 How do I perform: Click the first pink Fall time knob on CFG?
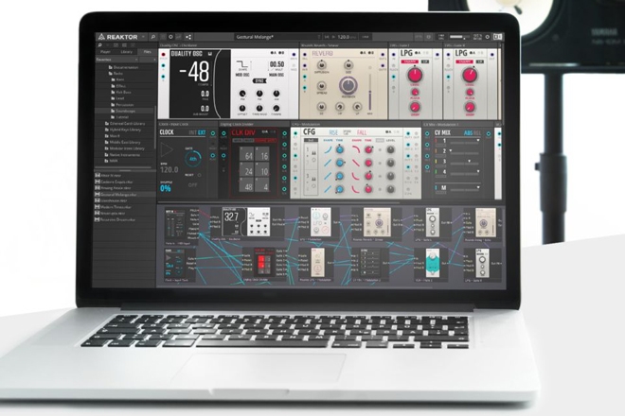tap(368, 149)
